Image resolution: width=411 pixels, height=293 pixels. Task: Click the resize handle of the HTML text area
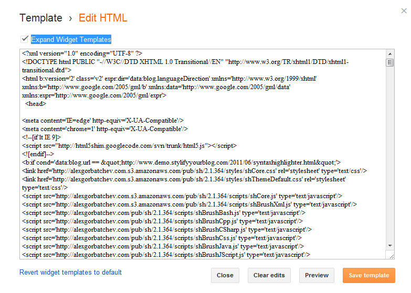pos(390,254)
